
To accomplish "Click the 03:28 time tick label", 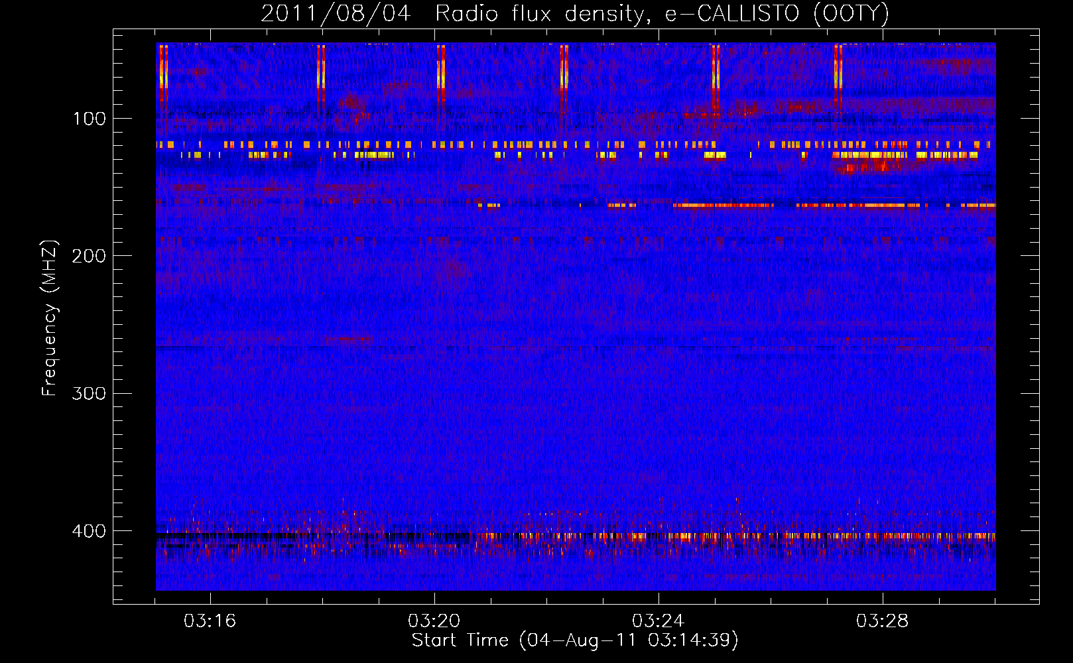I will pyautogui.click(x=882, y=621).
